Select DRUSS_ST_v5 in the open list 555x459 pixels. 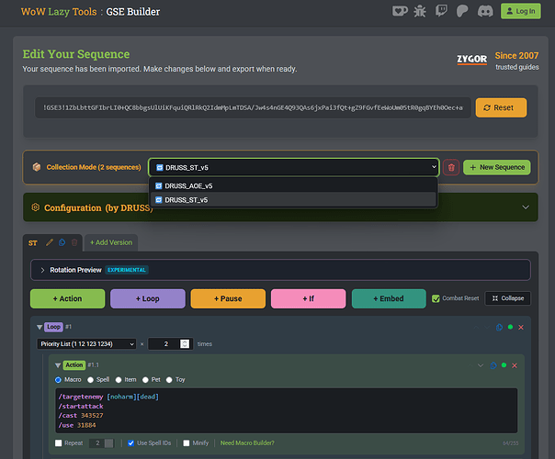(294, 200)
